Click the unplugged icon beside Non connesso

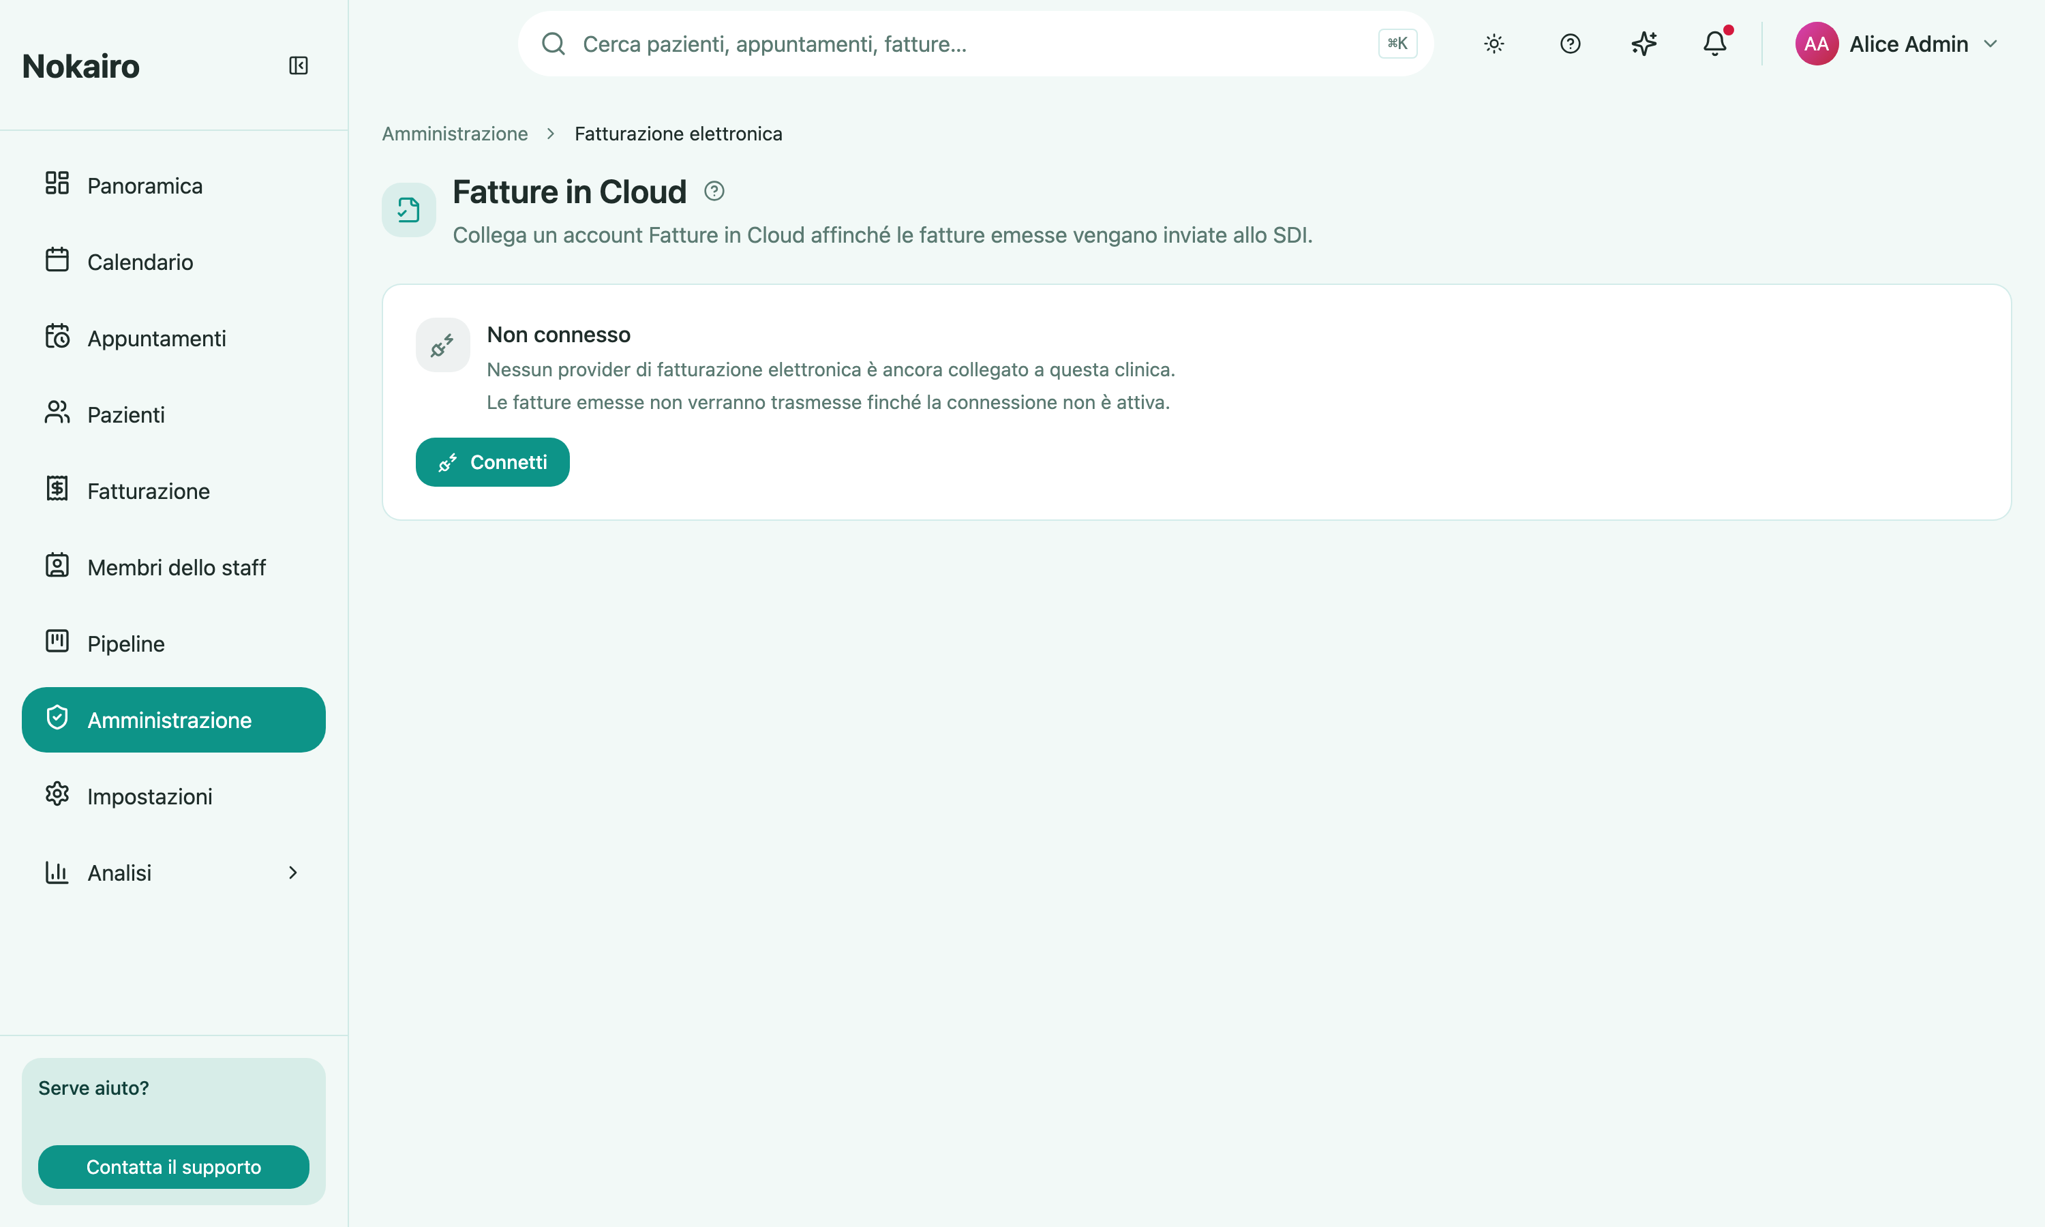(x=443, y=346)
